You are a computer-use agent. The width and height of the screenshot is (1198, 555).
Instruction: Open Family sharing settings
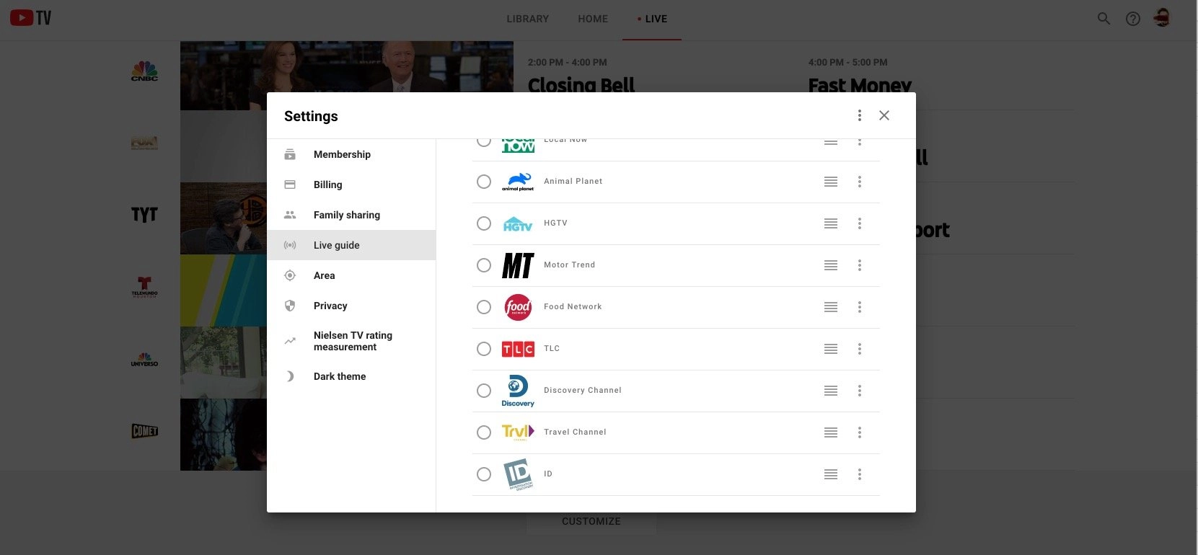(x=351, y=215)
